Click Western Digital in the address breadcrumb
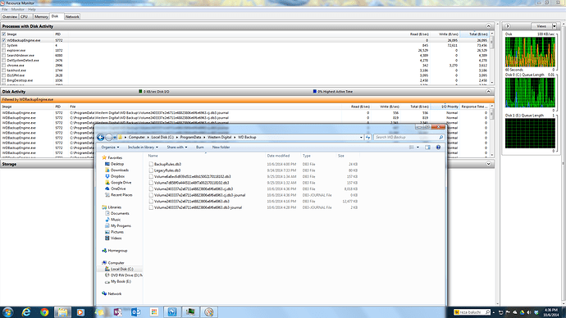Viewport: 566px width, 318px height. [220, 138]
